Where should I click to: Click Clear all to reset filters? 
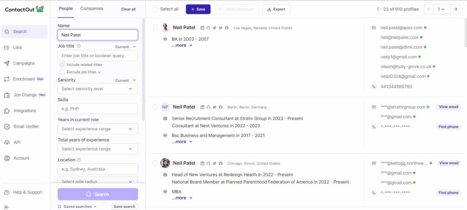point(128,9)
